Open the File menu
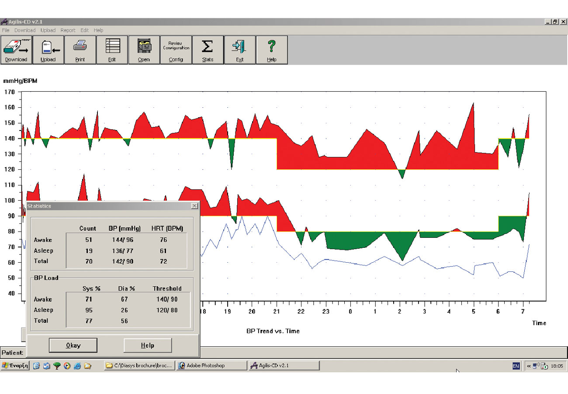568x394 pixels. tap(6, 31)
